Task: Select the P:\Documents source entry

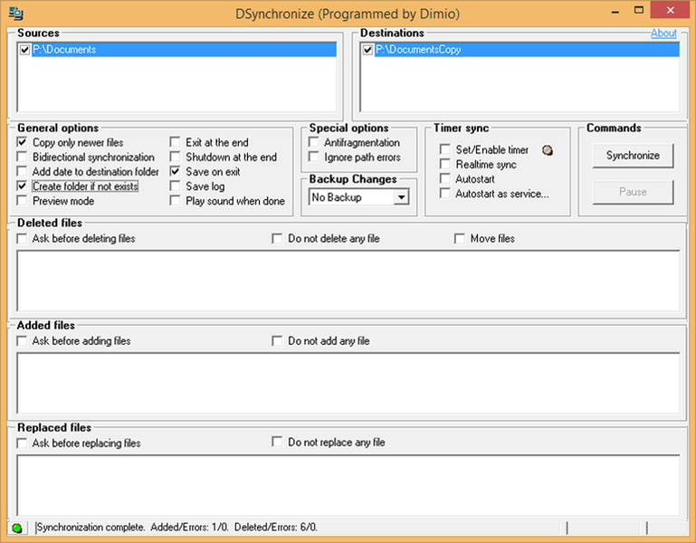Action: (184, 50)
